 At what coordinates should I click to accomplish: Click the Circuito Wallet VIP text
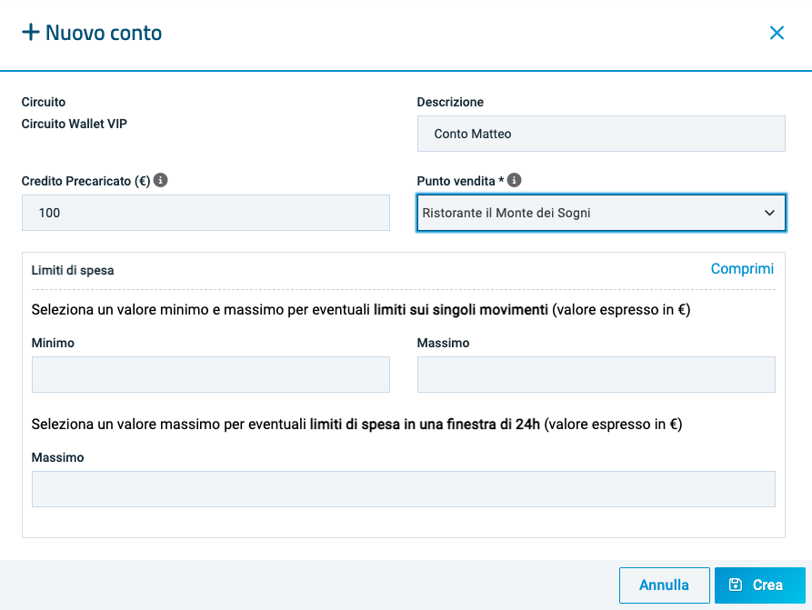coord(75,124)
